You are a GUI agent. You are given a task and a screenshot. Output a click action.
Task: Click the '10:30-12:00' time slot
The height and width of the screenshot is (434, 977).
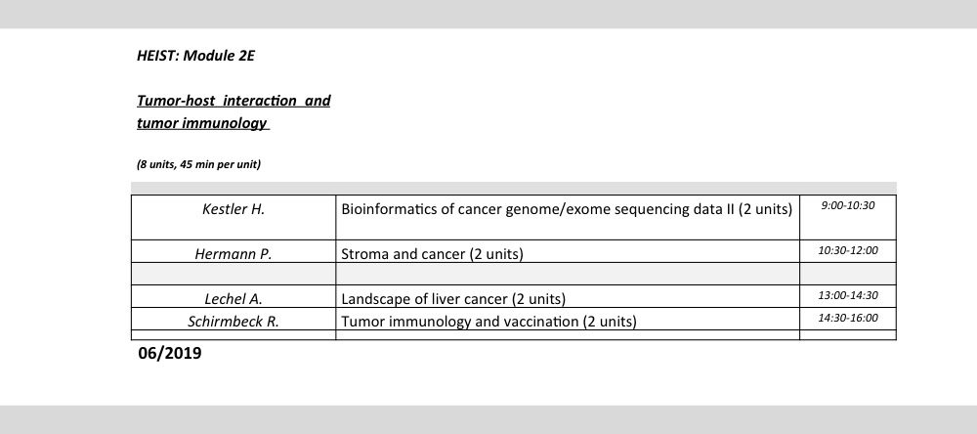coord(847,251)
